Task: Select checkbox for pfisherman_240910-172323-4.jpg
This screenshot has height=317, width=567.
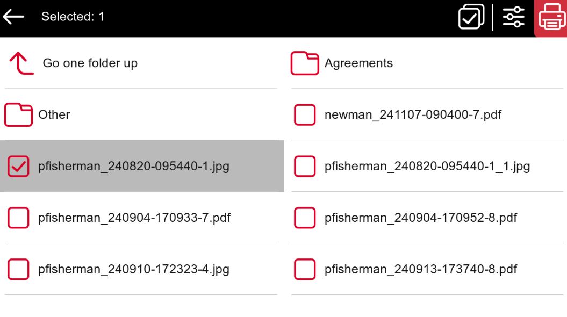Action: (x=18, y=269)
